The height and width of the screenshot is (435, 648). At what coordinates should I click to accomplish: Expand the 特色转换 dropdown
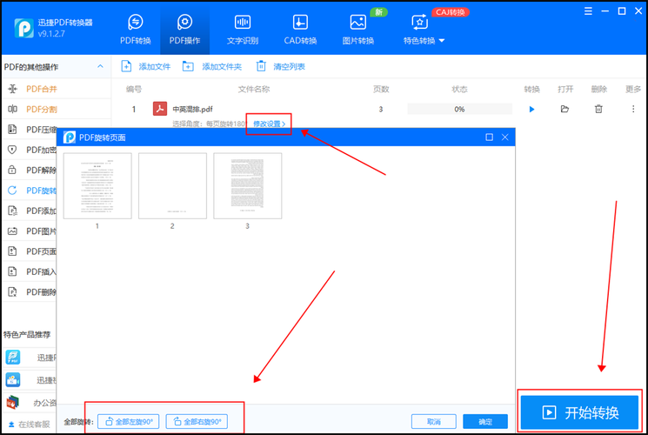tap(424, 30)
